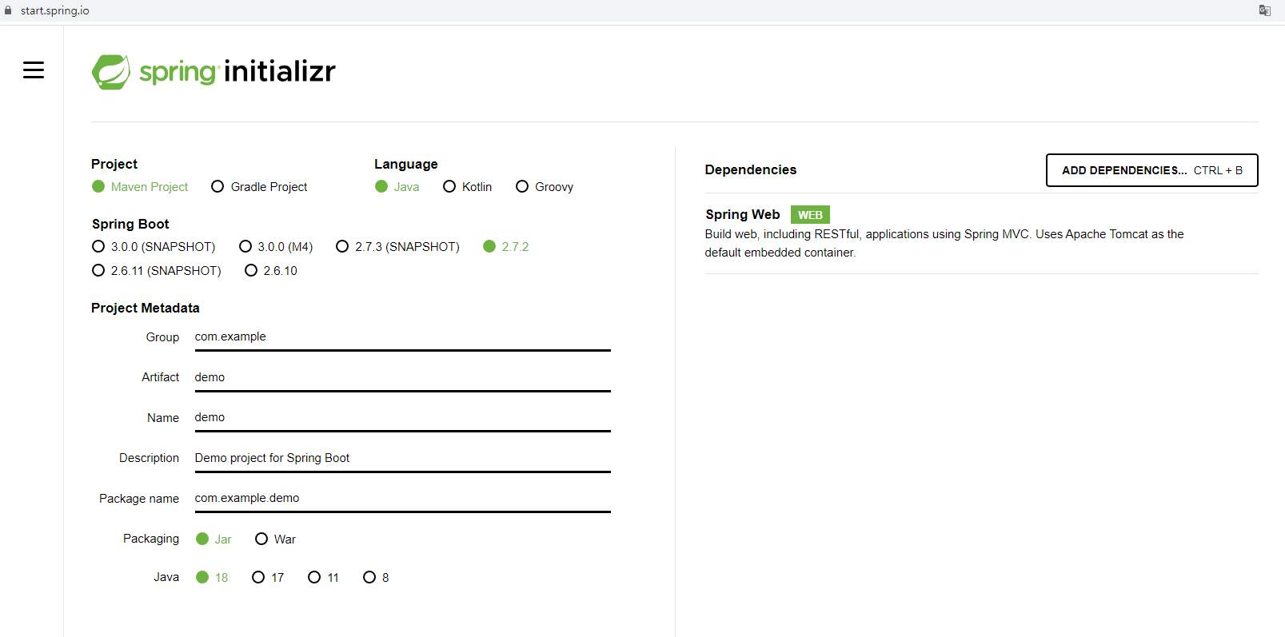Click the green WEB tag badge

[810, 215]
